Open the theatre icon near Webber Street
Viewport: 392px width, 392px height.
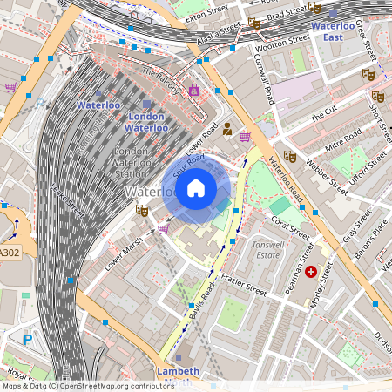(x=290, y=156)
